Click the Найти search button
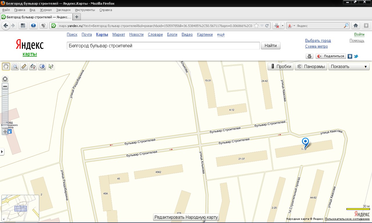The width and height of the screenshot is (372, 223). pos(271,46)
